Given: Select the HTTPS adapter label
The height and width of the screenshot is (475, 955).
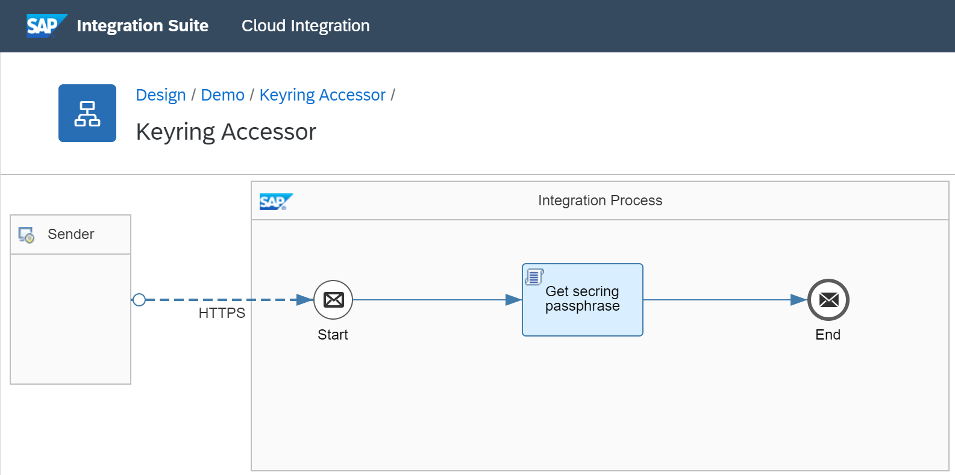Looking at the screenshot, I should [222, 313].
